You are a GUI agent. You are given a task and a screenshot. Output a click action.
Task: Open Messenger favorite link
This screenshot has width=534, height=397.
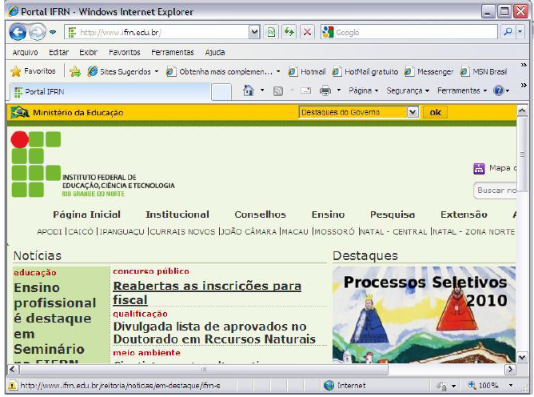coord(428,71)
